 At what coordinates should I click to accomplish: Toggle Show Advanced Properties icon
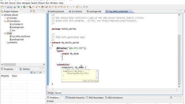tap(34, 73)
